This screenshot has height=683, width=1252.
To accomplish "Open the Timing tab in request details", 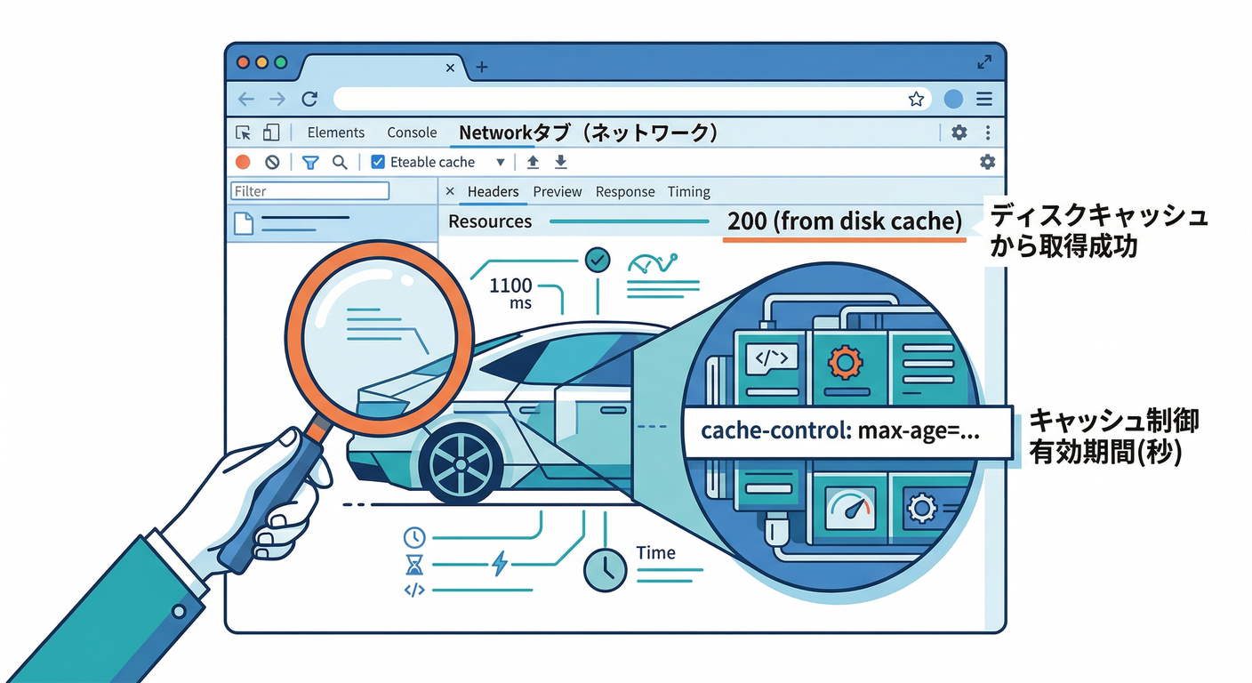I will [688, 191].
